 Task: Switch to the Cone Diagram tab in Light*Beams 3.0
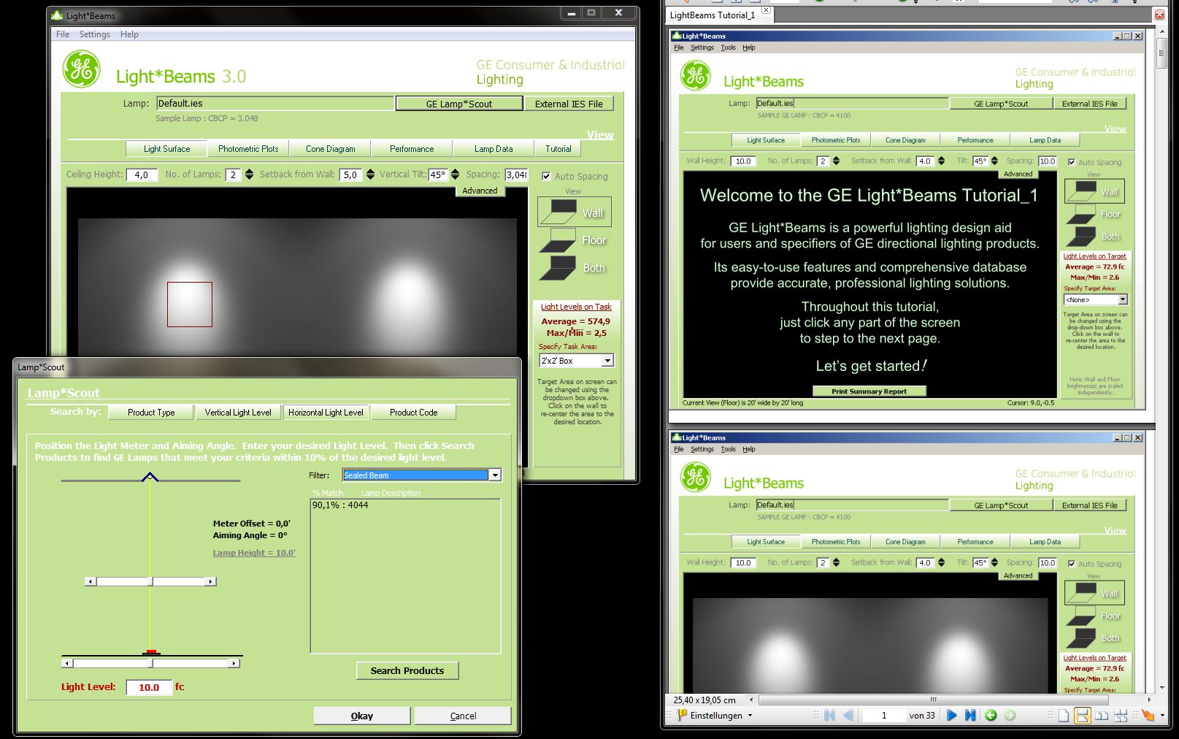point(331,149)
